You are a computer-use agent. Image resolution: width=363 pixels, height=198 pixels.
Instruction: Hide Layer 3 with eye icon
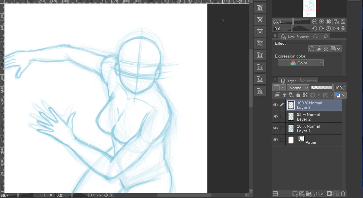click(275, 105)
